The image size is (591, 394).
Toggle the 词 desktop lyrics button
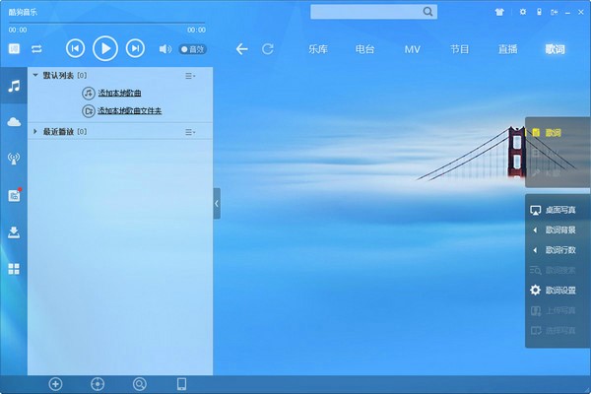point(14,49)
